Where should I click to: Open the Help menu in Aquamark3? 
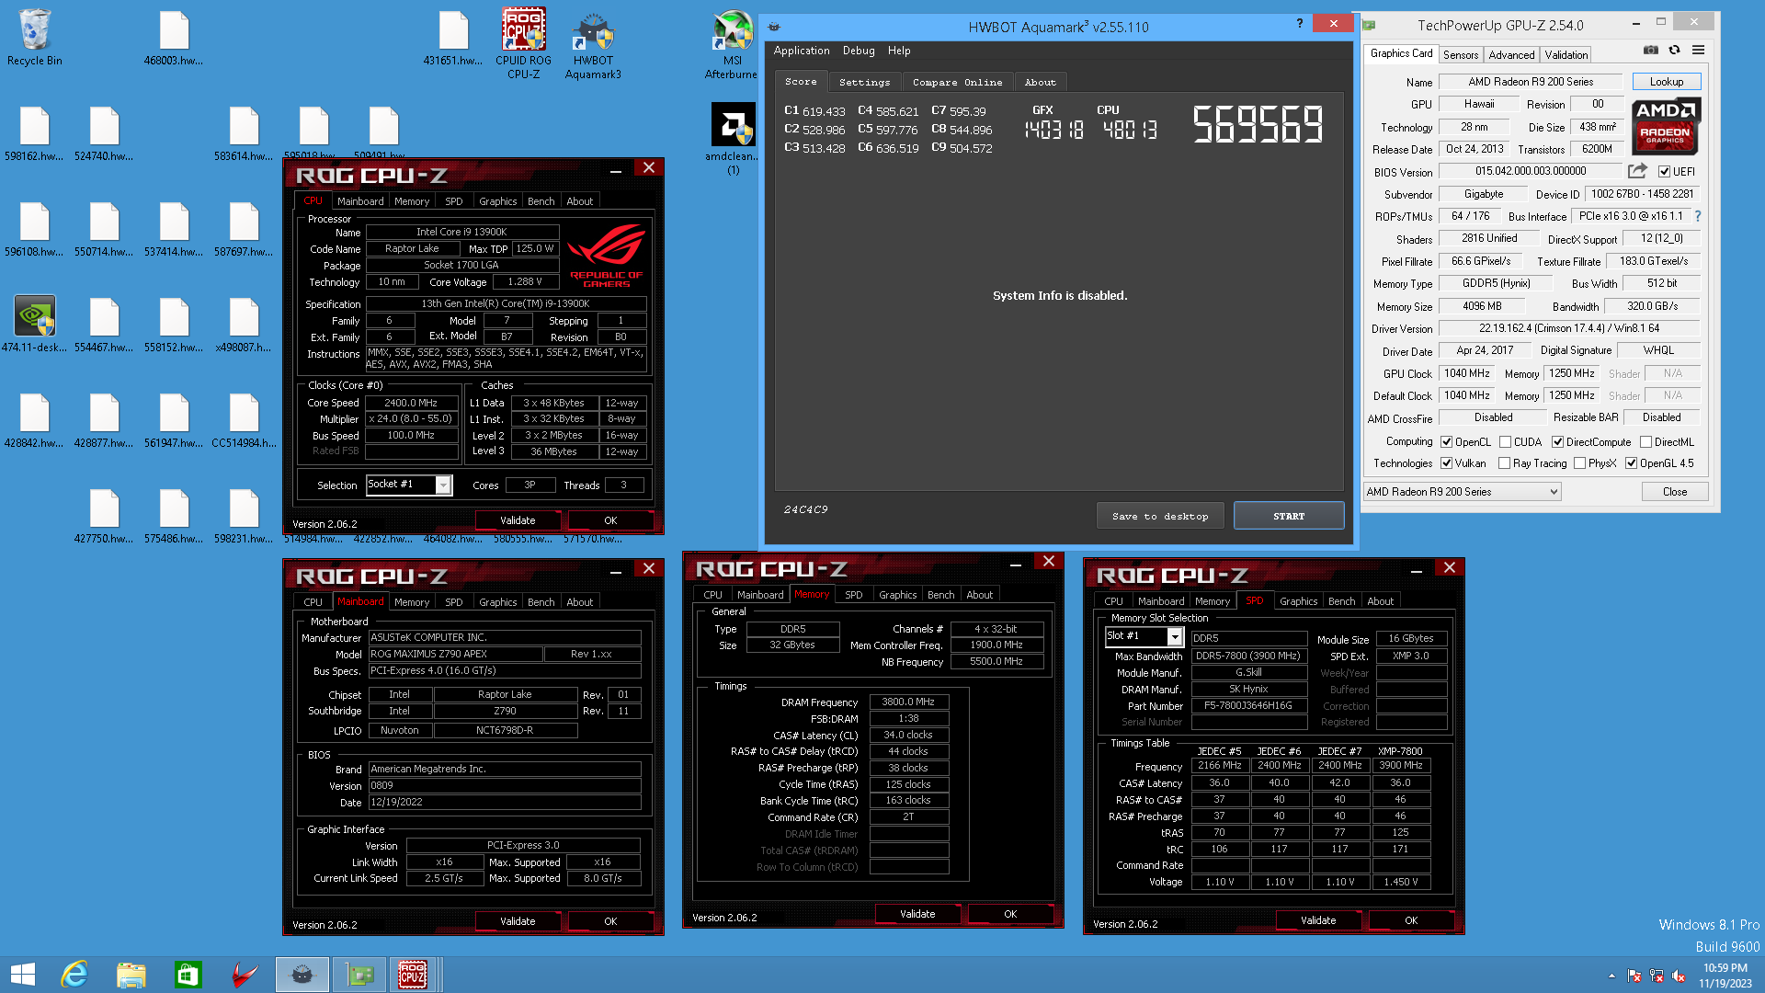click(899, 51)
